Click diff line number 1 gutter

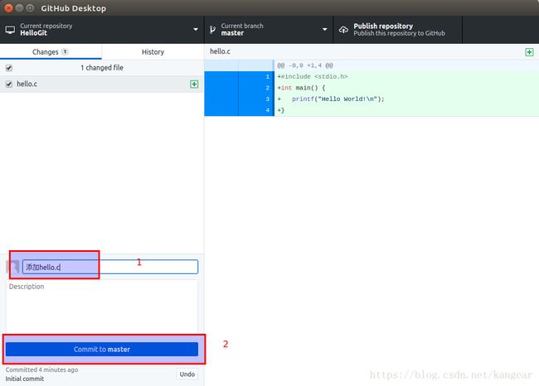pyautogui.click(x=256, y=76)
